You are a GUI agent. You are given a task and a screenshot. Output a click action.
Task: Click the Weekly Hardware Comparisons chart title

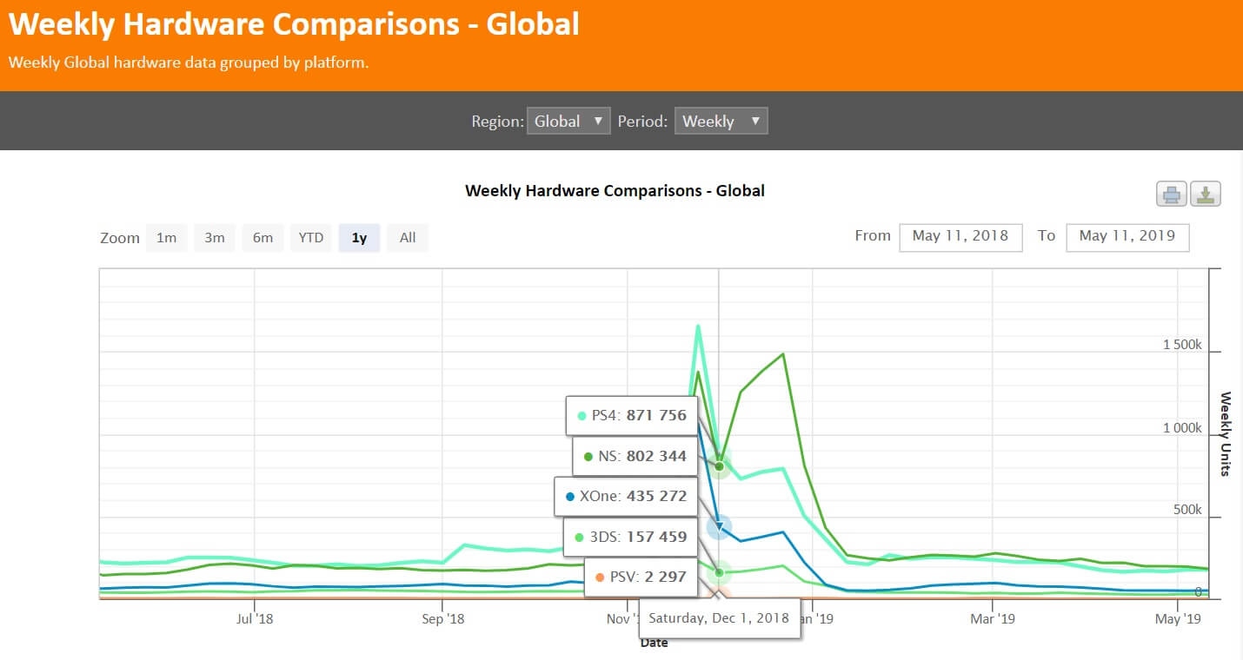tap(615, 191)
